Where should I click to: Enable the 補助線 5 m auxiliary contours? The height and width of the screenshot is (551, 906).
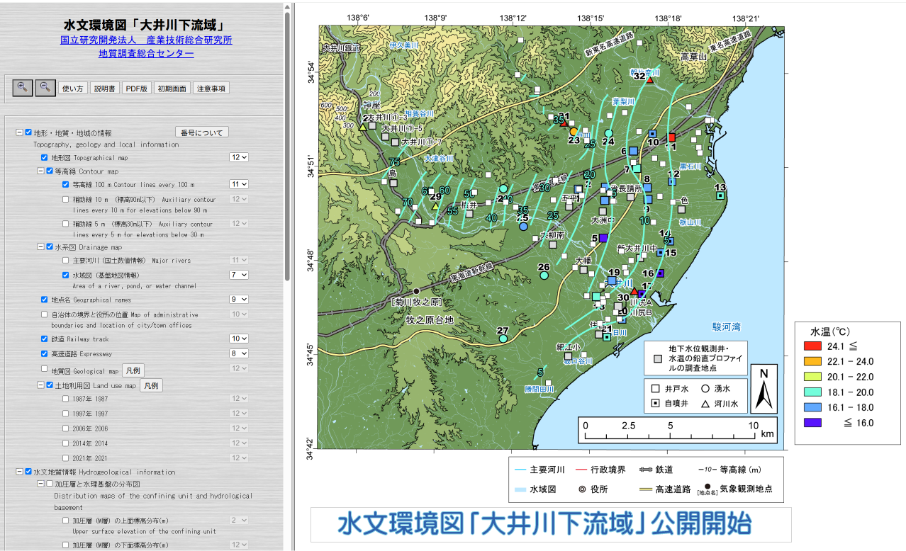click(67, 224)
